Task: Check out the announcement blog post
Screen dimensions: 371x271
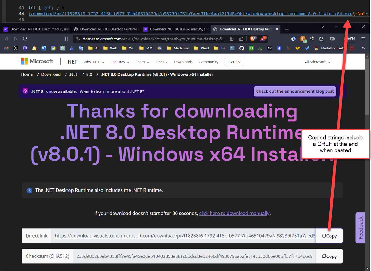Action: pyautogui.click(x=295, y=91)
